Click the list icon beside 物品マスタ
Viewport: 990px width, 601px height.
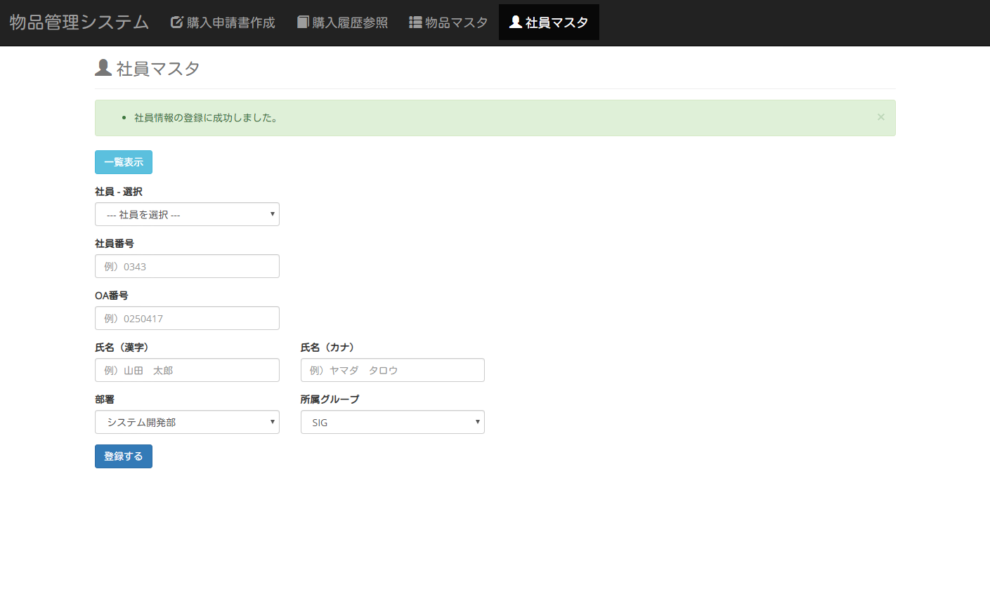(x=415, y=22)
